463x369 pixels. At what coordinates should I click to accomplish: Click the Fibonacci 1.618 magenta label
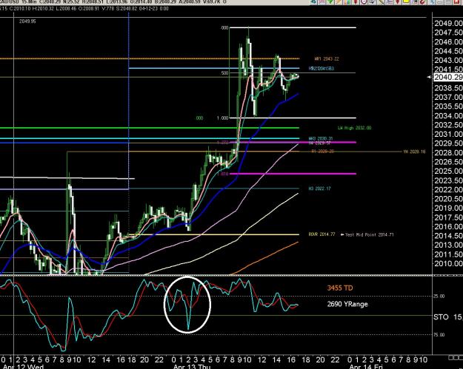[223, 174]
